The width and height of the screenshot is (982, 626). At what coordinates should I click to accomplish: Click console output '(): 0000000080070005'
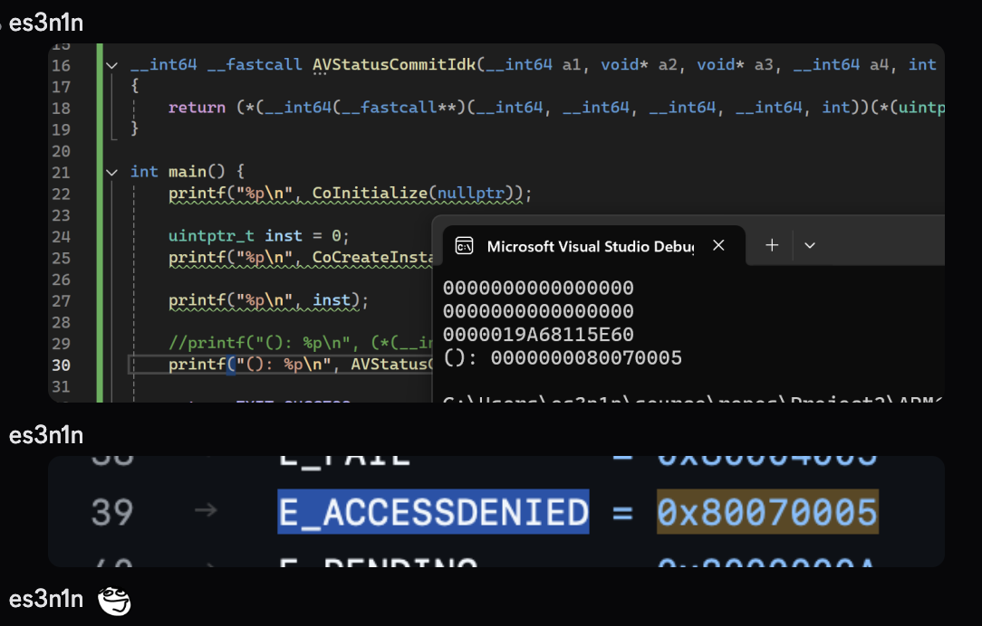(563, 357)
